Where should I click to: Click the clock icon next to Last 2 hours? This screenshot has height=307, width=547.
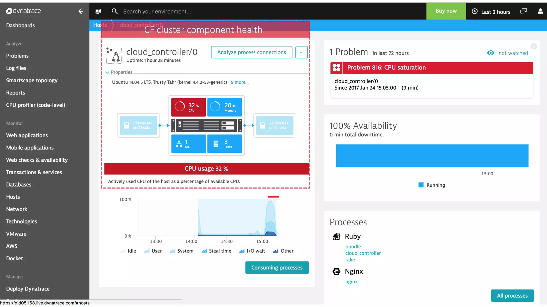coord(475,11)
